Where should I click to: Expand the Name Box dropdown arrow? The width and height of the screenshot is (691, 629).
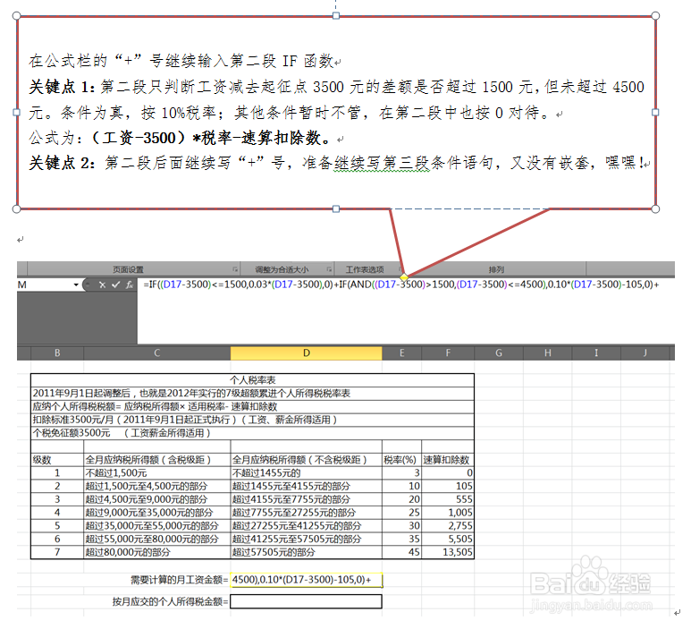click(76, 285)
